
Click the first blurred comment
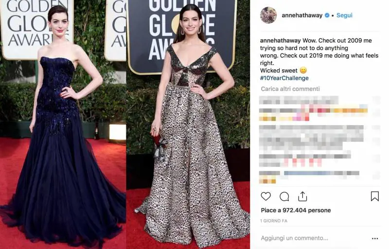(299, 100)
